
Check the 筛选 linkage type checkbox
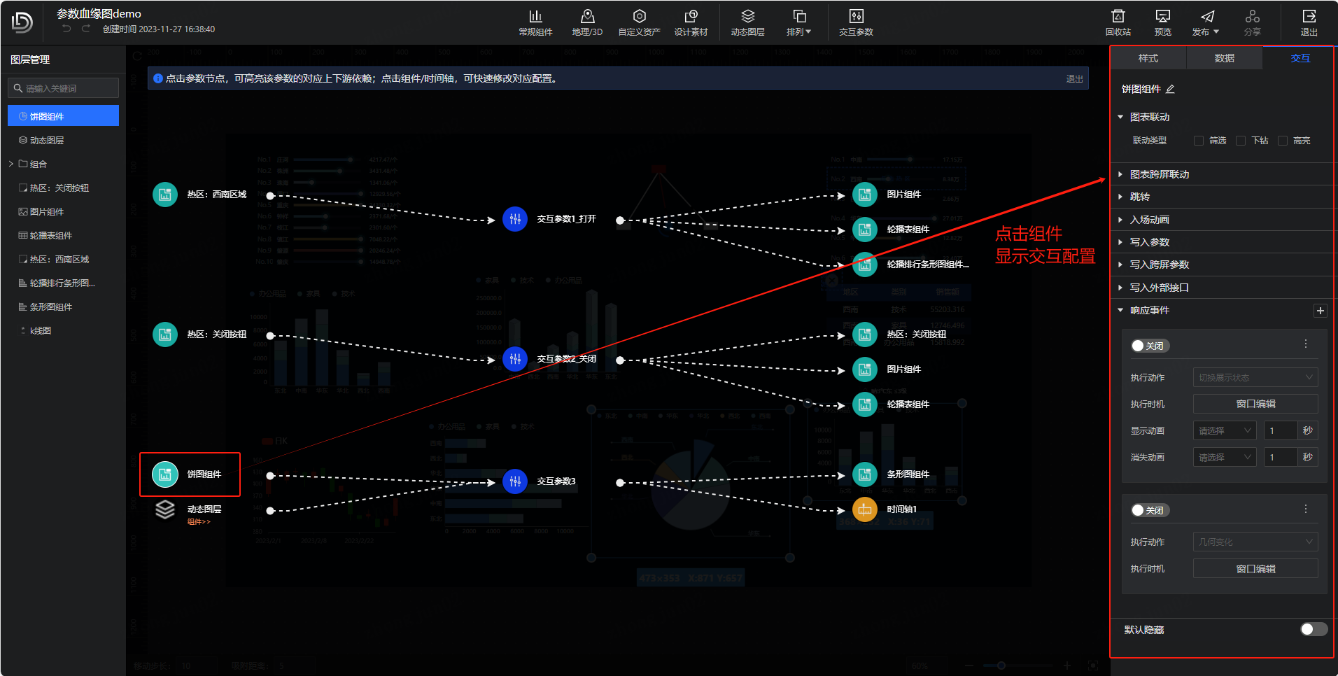[1199, 141]
